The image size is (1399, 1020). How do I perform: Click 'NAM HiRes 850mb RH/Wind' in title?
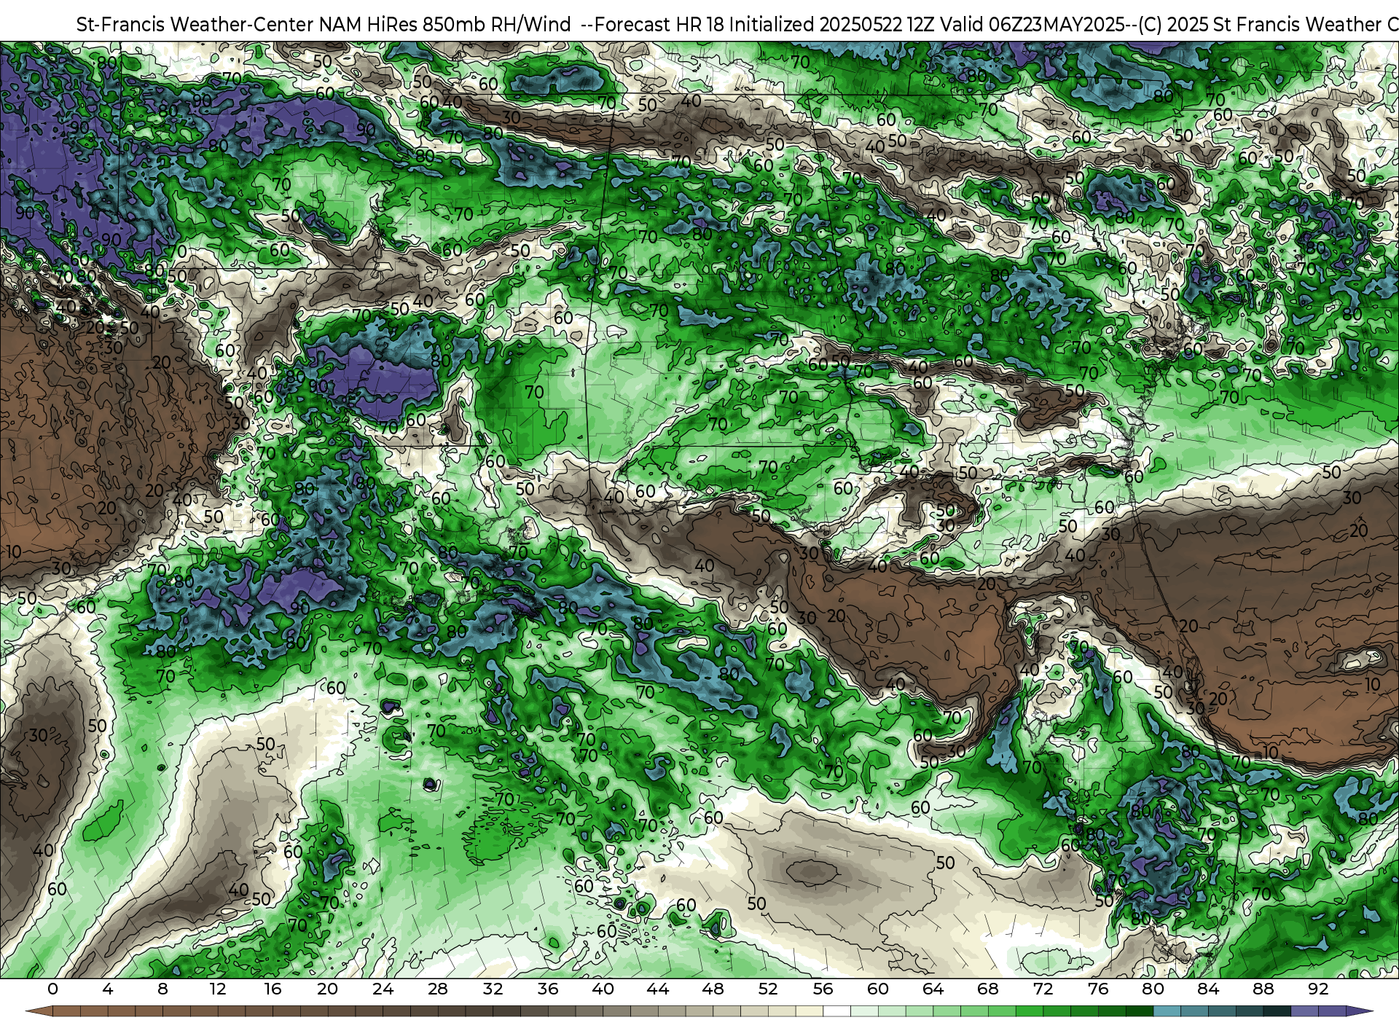[445, 25]
